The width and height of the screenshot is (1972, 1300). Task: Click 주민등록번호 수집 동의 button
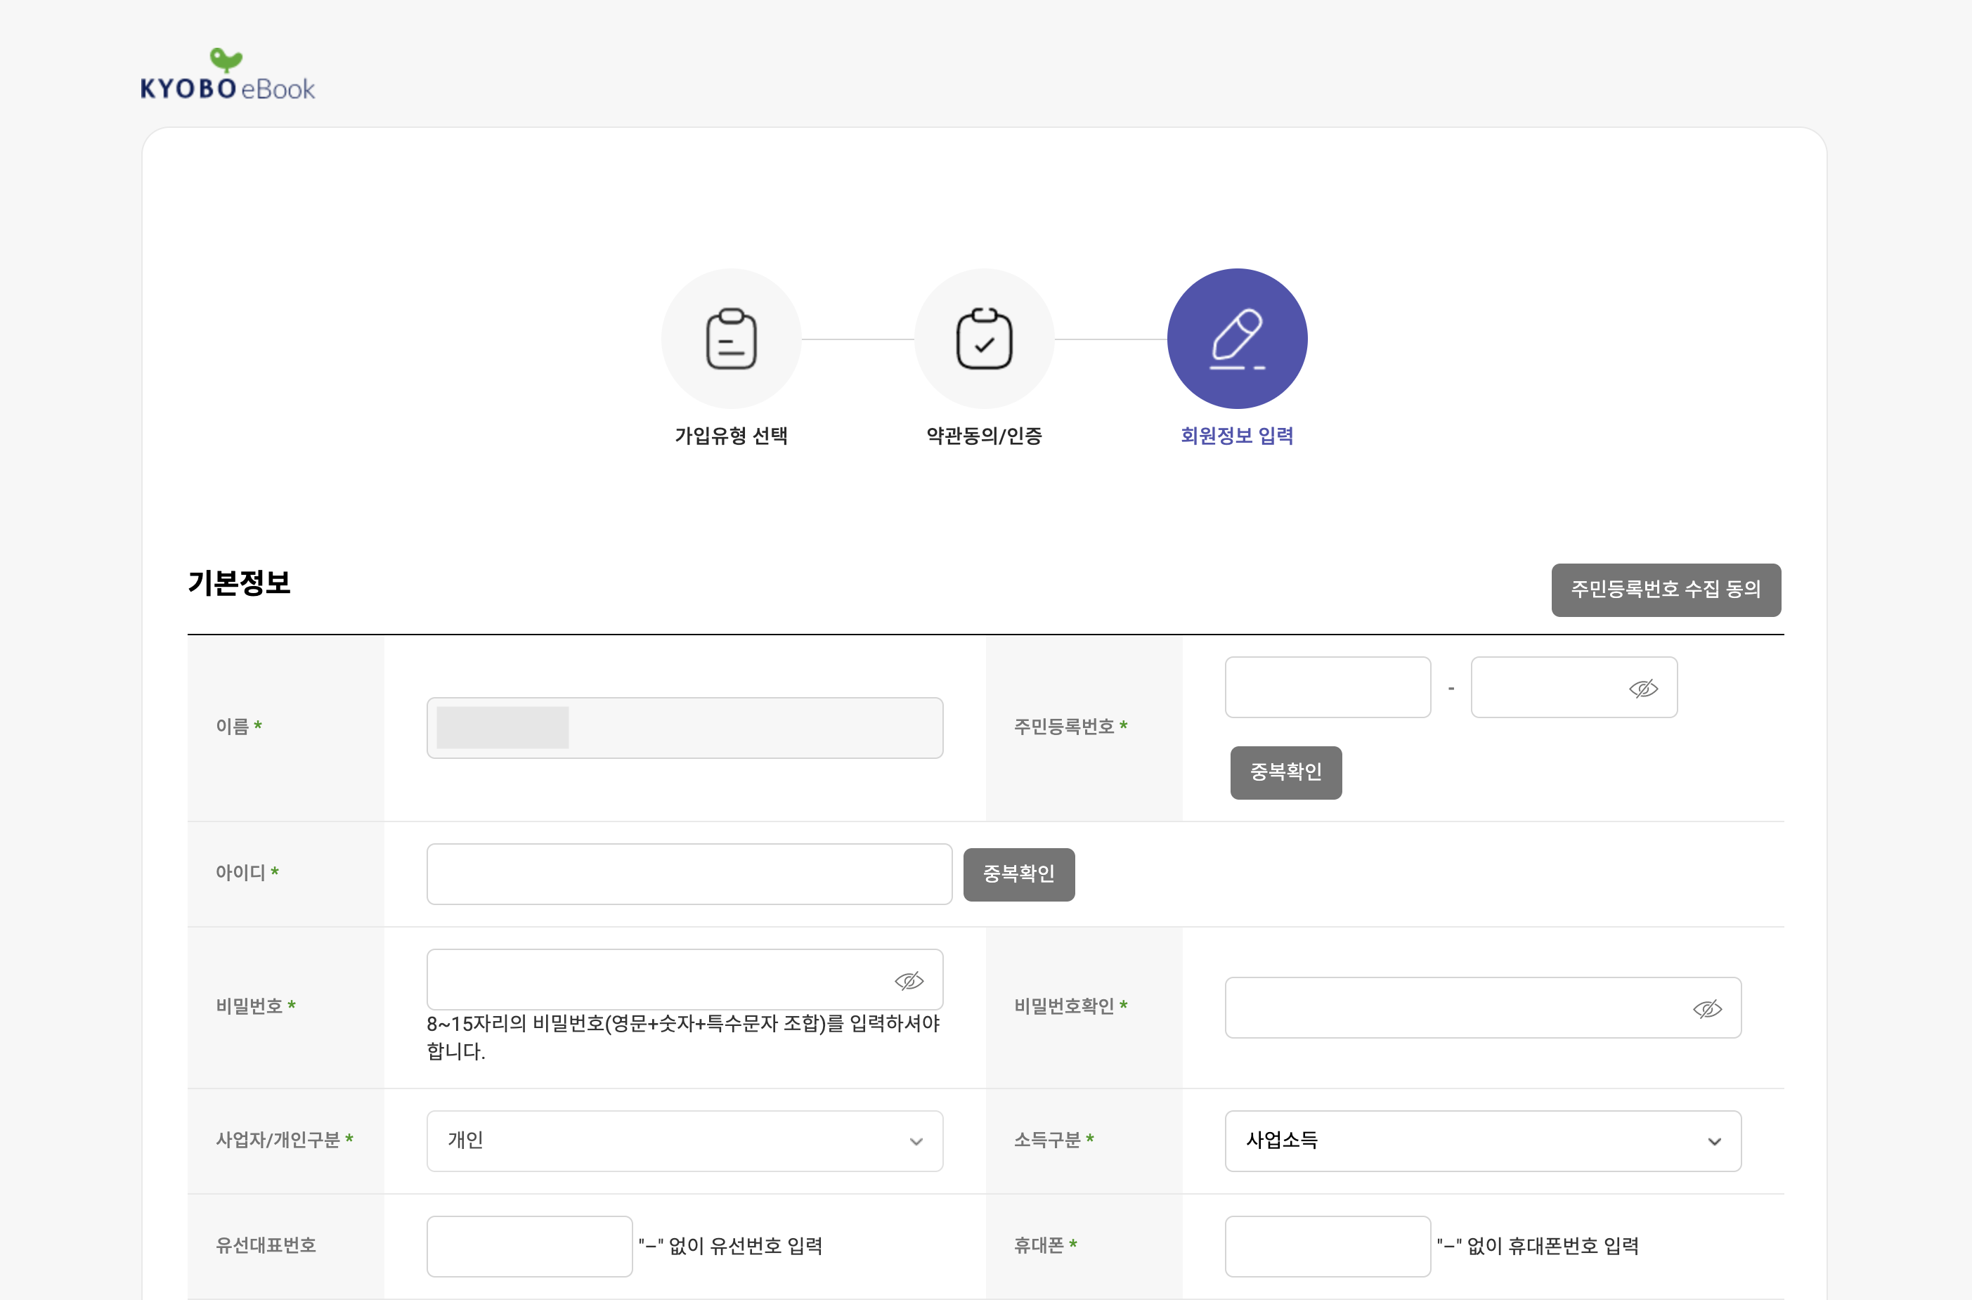click(1666, 590)
